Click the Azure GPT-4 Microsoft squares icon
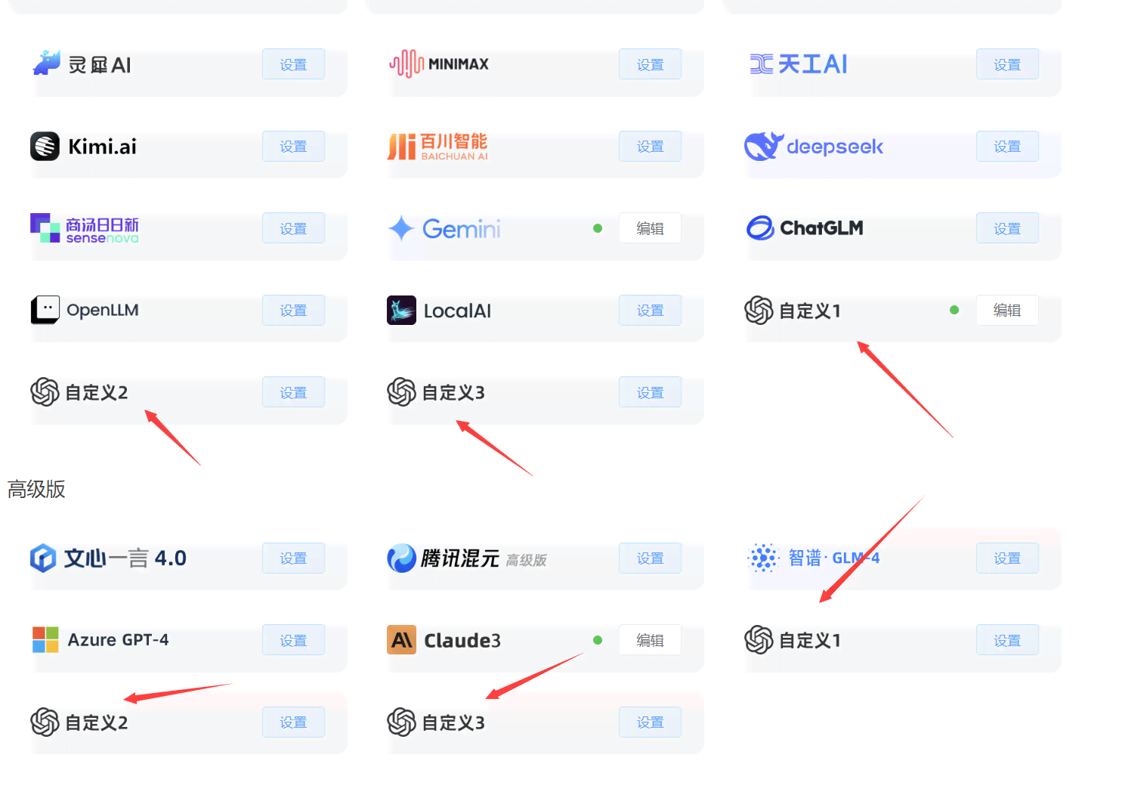 [45, 639]
